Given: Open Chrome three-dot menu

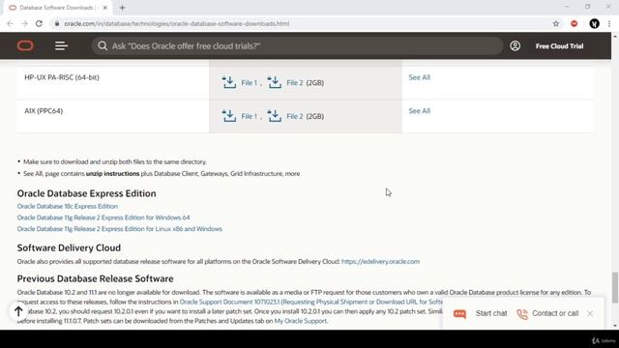Looking at the screenshot, I should (x=609, y=23).
